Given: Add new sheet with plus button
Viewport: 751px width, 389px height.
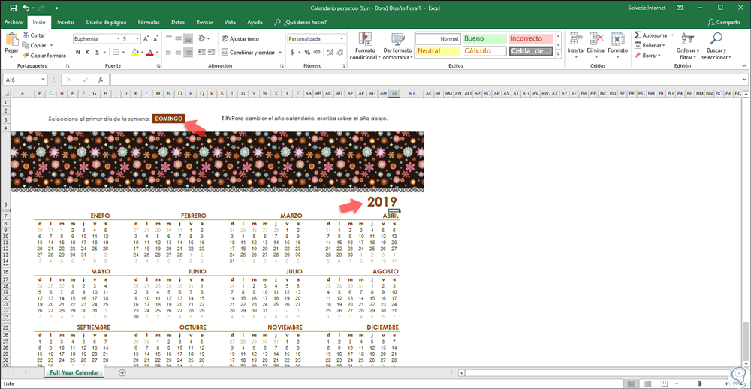Looking at the screenshot, I should pyautogui.click(x=122, y=372).
